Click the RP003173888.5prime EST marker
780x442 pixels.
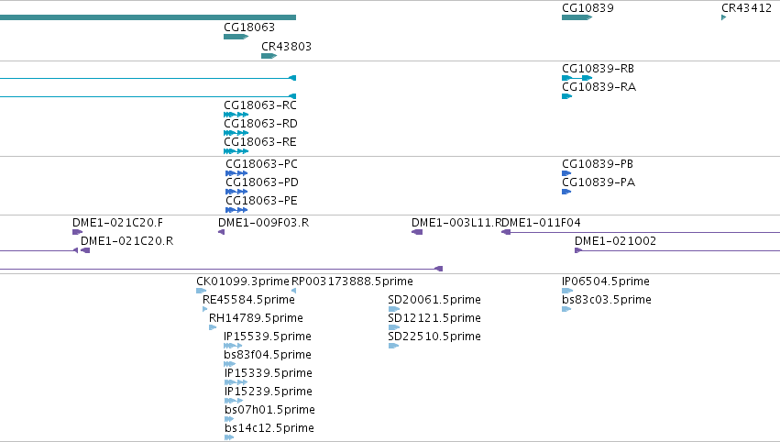click(x=293, y=291)
